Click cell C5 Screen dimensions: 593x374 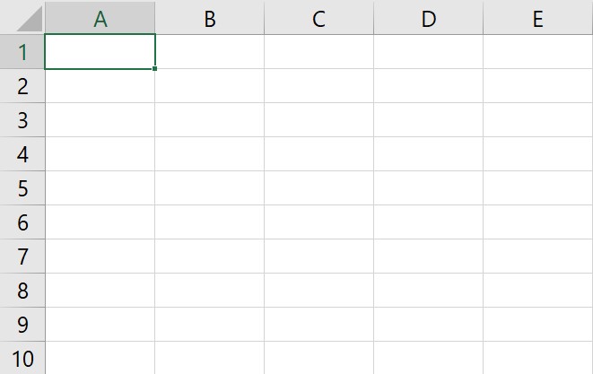(318, 188)
